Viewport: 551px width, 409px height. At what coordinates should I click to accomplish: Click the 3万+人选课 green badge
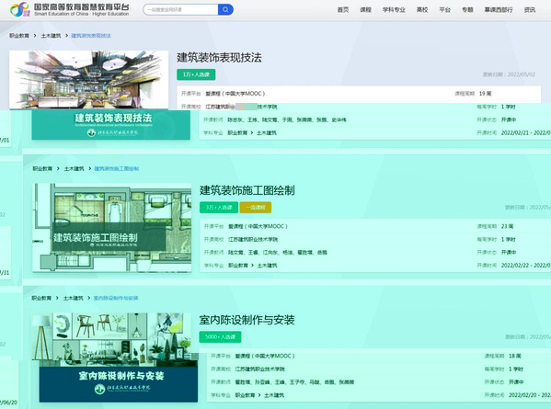219,207
